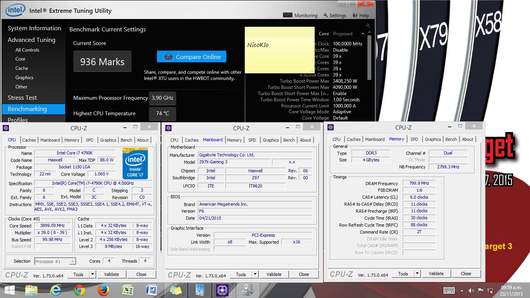The height and width of the screenshot is (298, 530).
Task: Show hidden system tray icons
Action: pyautogui.click(x=462, y=290)
